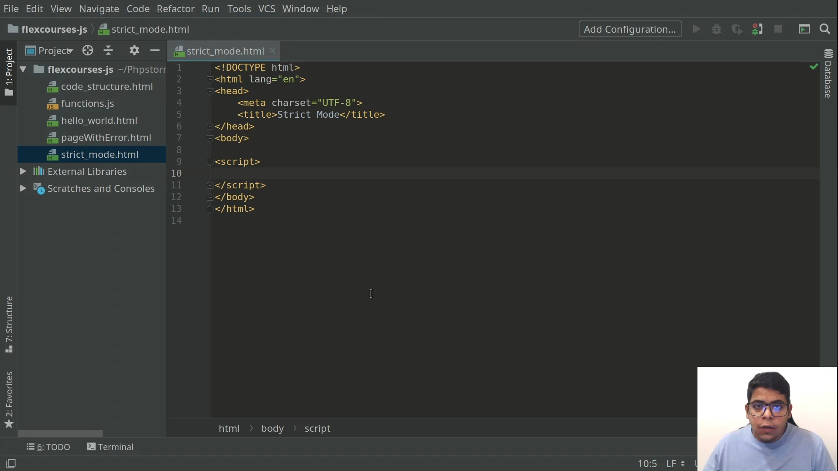Click the Project panel horizontal scrollbar
The height and width of the screenshot is (471, 838).
tap(60, 433)
